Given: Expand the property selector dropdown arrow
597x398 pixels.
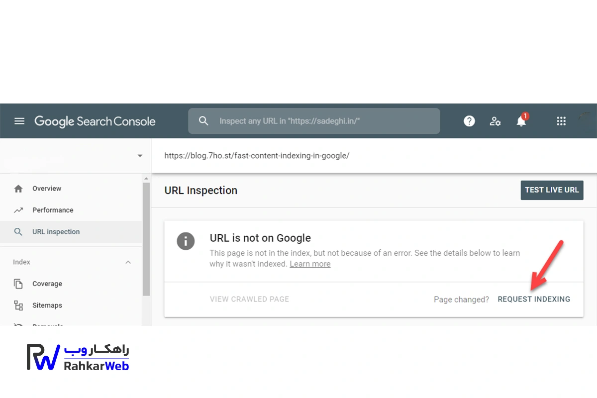Looking at the screenshot, I should tap(140, 156).
